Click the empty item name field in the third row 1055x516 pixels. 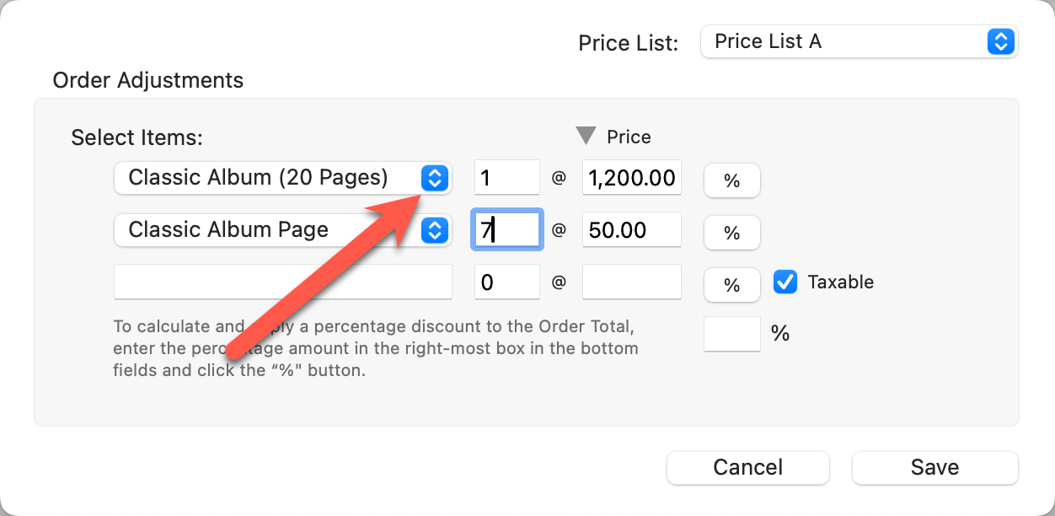click(x=282, y=282)
